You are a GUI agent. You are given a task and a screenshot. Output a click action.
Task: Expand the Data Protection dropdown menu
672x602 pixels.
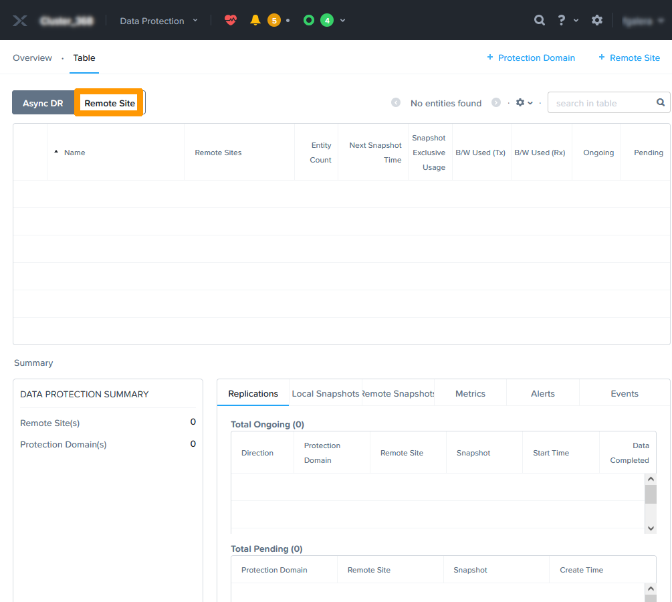159,21
